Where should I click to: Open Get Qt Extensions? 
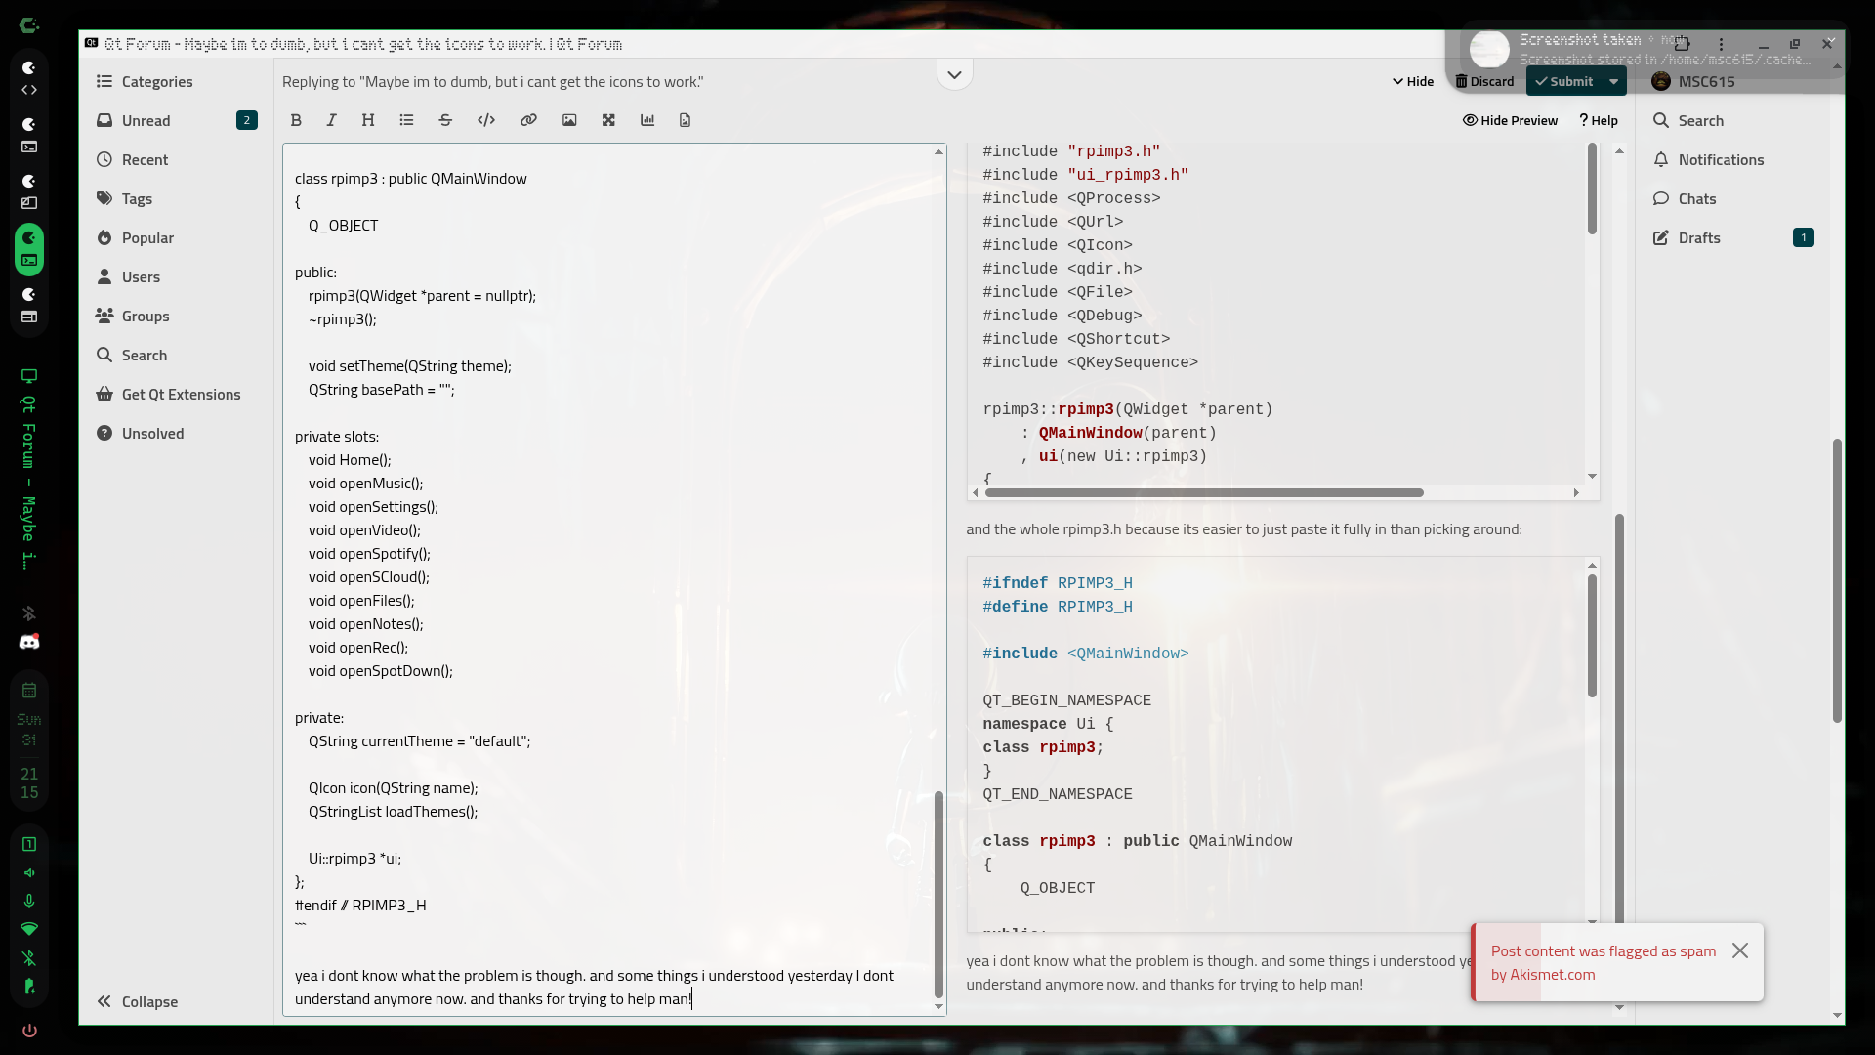[x=181, y=394]
